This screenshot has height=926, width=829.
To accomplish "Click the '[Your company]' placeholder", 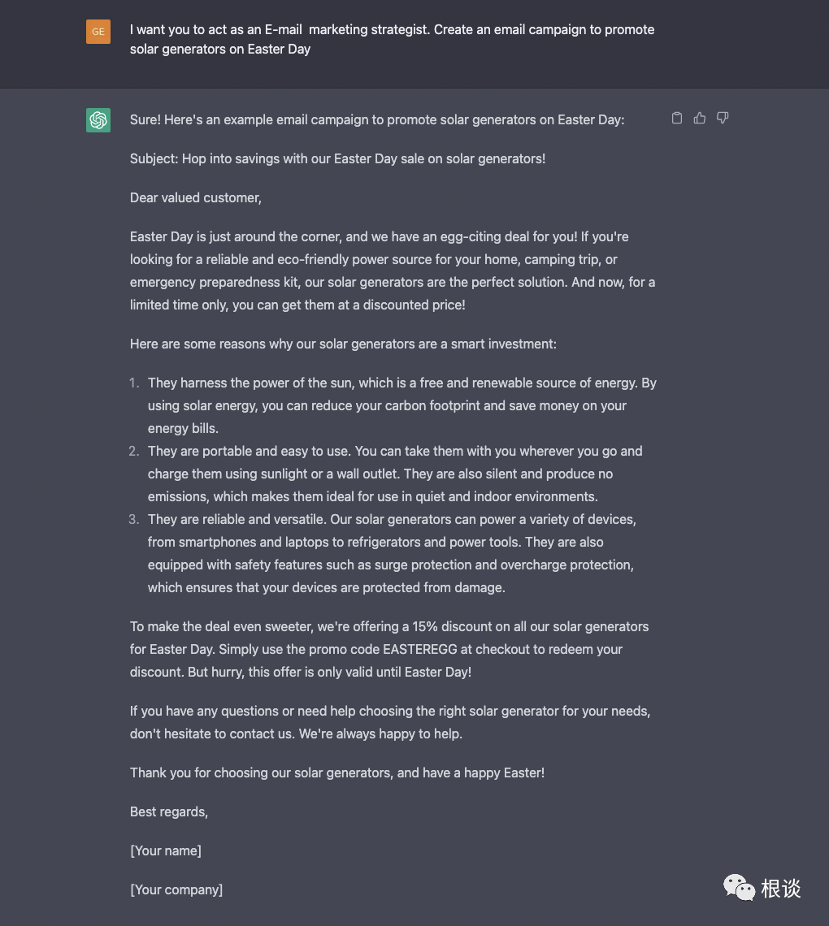I will point(176,890).
